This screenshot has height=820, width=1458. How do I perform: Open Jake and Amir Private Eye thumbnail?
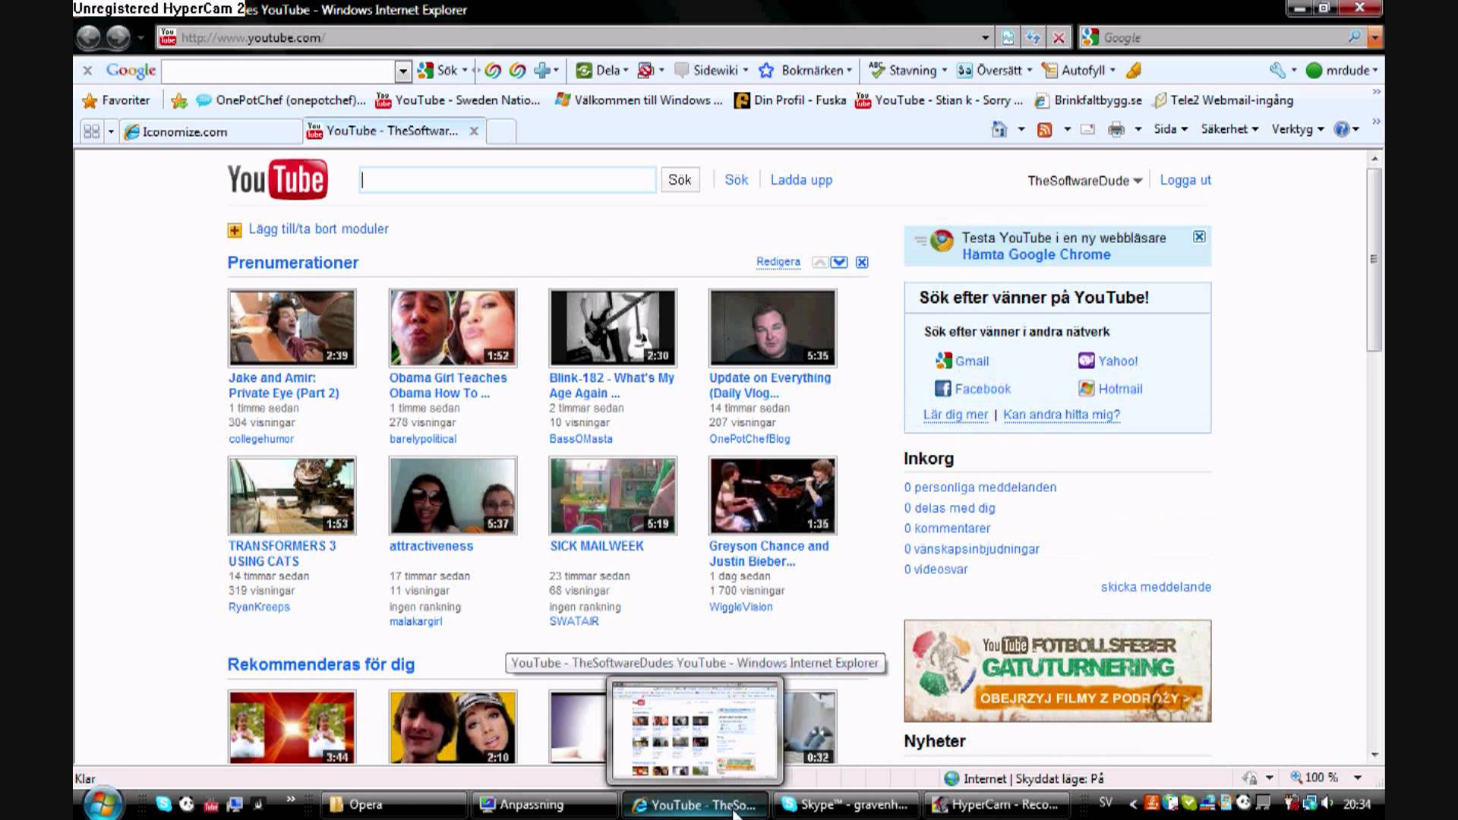click(x=292, y=327)
